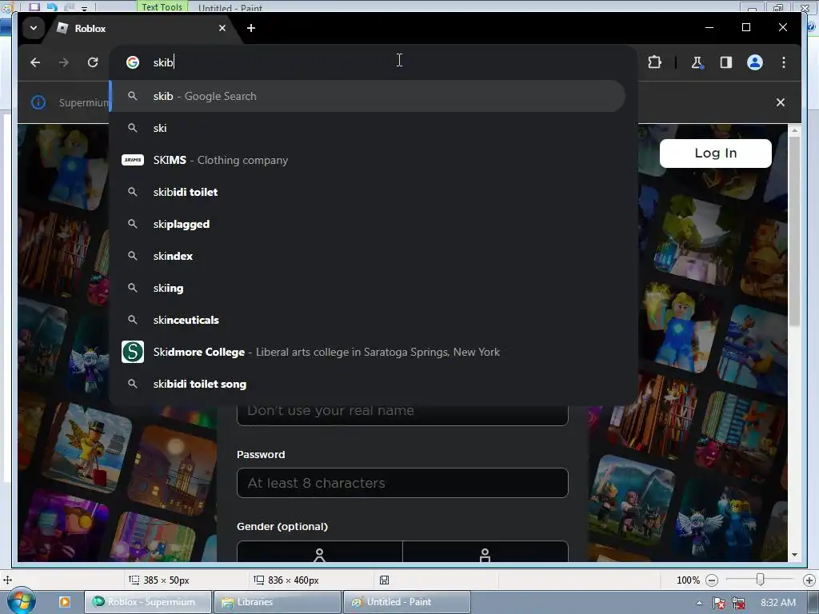Choose the 'skinceuticals' suggestion
The image size is (819, 614).
tap(367, 320)
